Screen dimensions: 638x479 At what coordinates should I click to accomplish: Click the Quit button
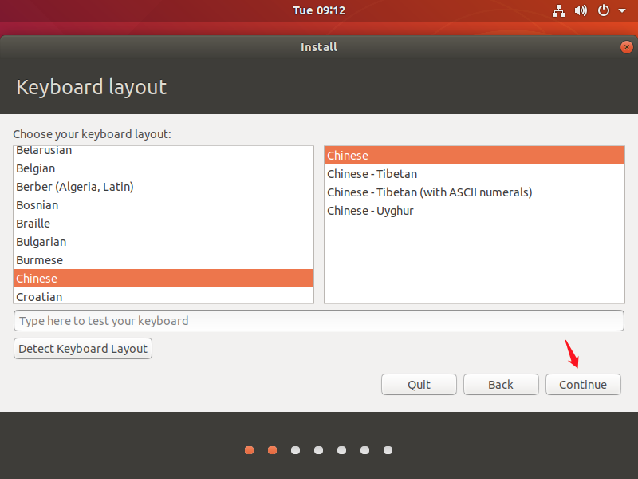coord(419,385)
